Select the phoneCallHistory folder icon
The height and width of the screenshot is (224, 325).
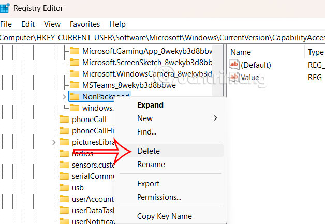point(64,131)
